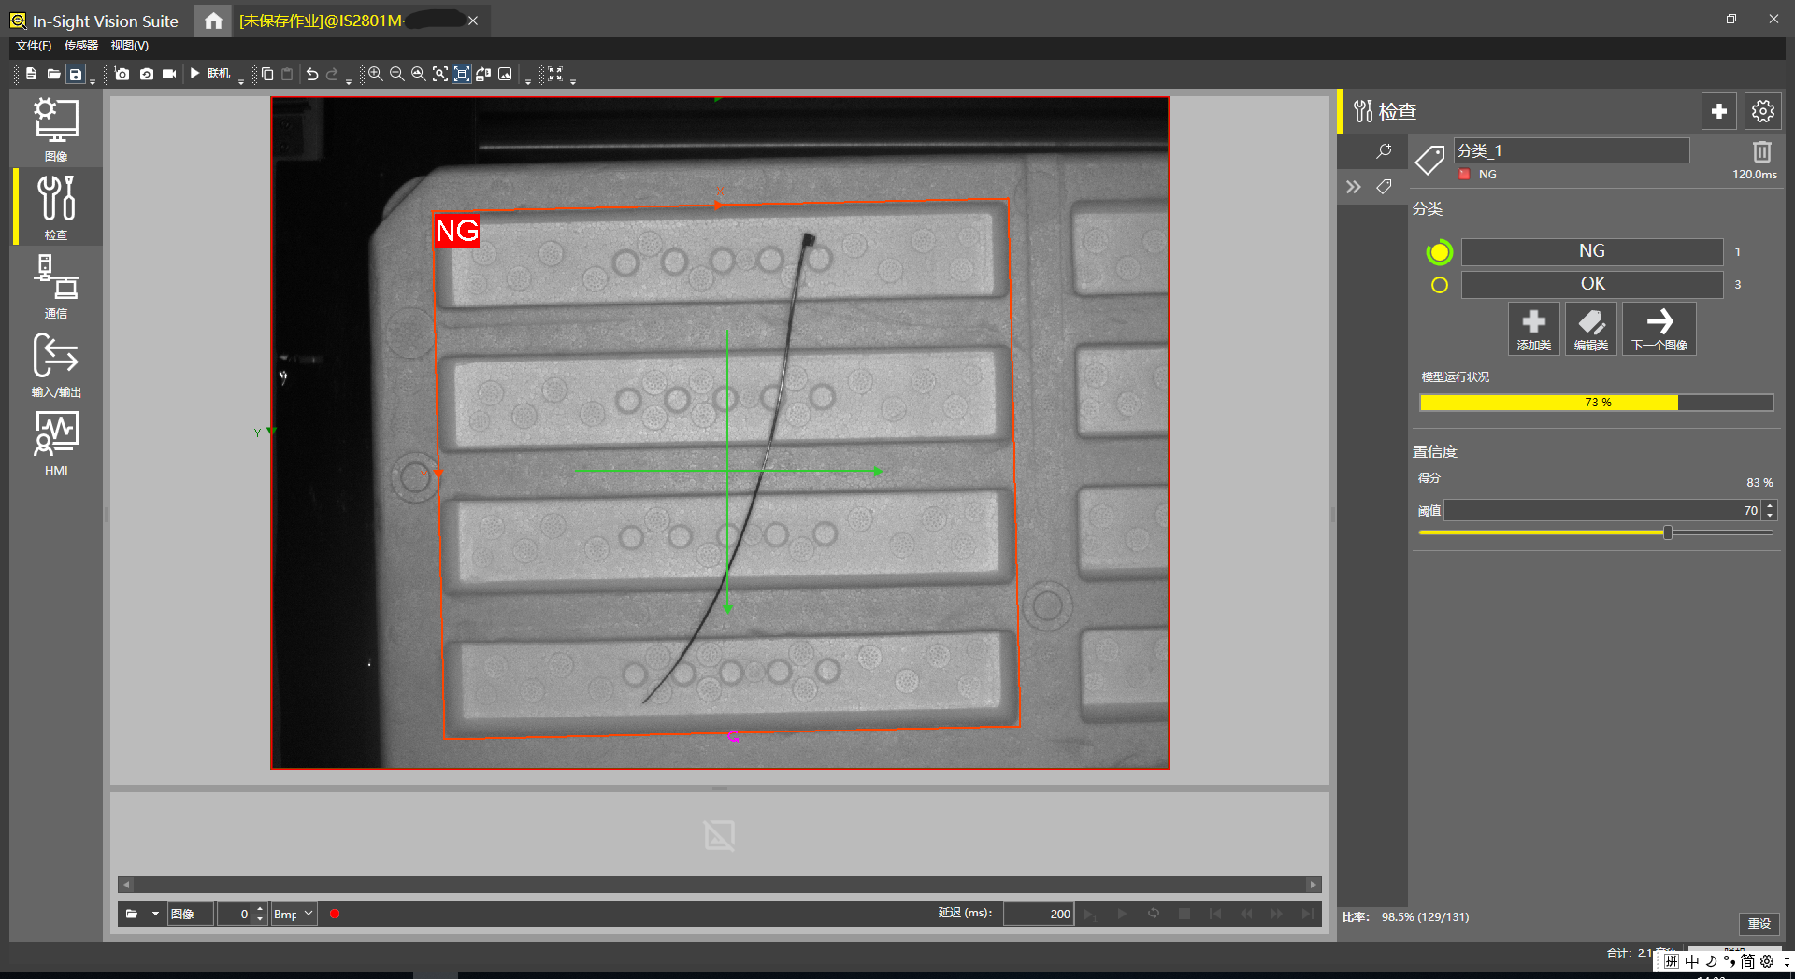Click the picture display icon in toolbar

tap(505, 74)
